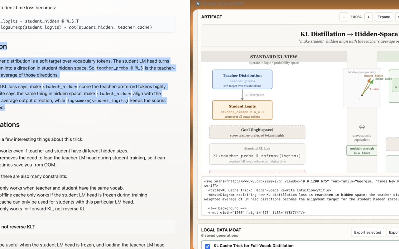Click the 'KL divergence' arrow label

click(255, 95)
